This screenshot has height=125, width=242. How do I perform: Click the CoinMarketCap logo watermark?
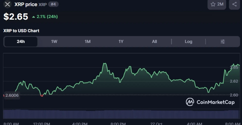(209, 102)
